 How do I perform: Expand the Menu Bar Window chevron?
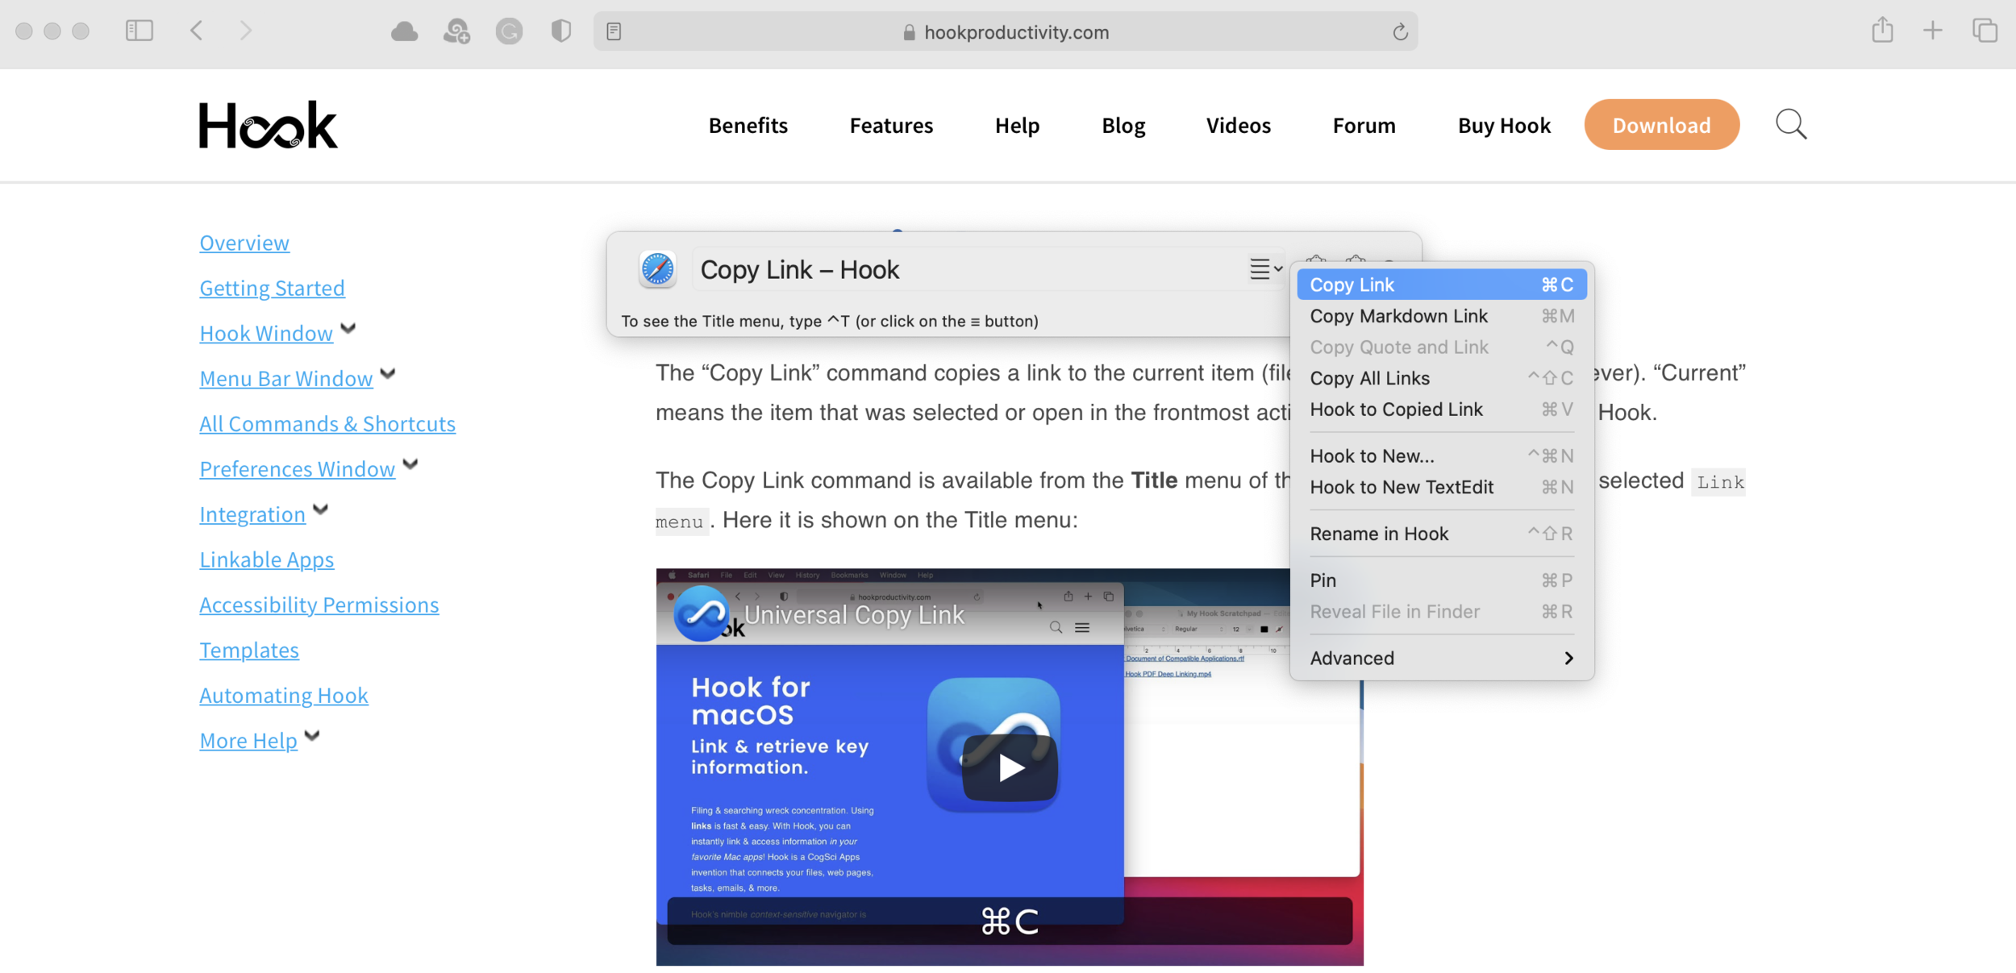tap(388, 373)
